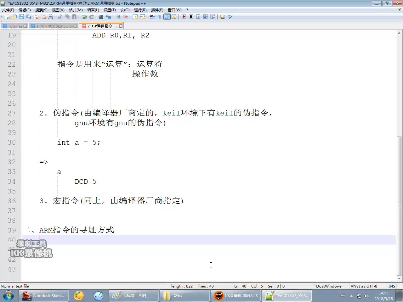Save the current document
403x302 pixels.
(x=21, y=17)
